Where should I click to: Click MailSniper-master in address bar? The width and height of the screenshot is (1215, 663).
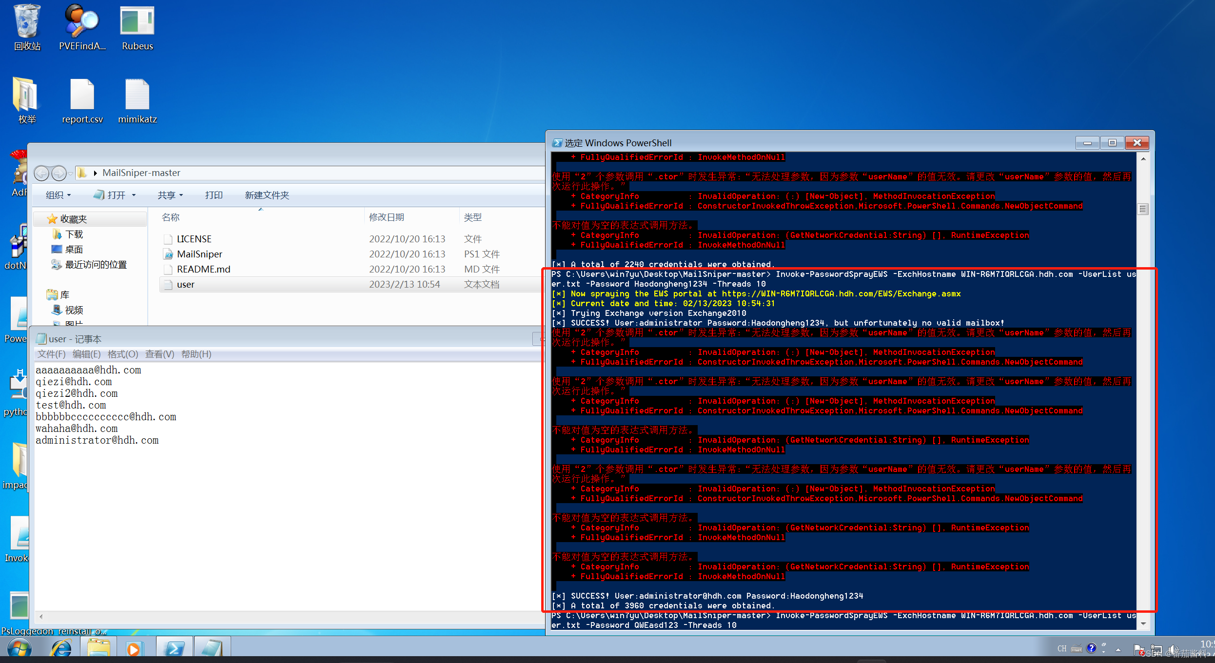click(x=141, y=173)
